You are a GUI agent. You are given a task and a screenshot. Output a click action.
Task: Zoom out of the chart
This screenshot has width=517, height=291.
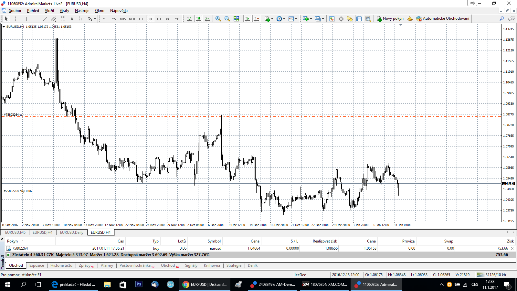pos(227,19)
